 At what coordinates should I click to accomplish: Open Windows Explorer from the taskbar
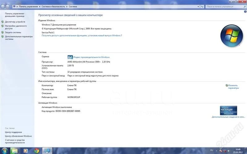click(x=15, y=151)
